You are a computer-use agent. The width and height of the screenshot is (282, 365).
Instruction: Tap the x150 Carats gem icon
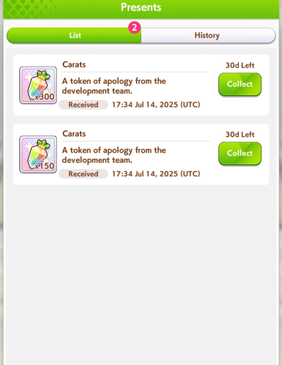(x=38, y=154)
